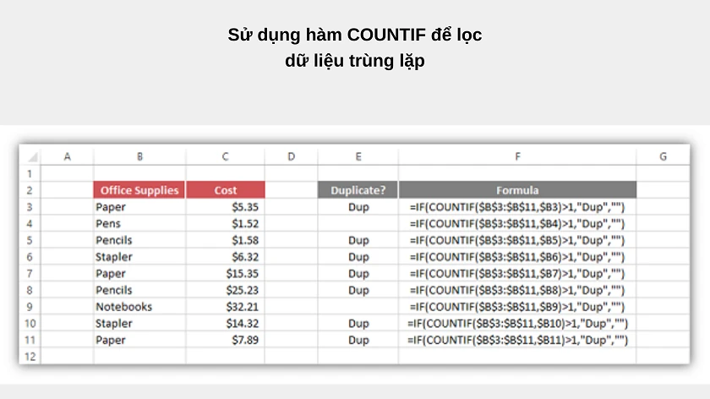Click the formula referencing $B8
Viewport: 710px width, 399px height.
point(517,290)
